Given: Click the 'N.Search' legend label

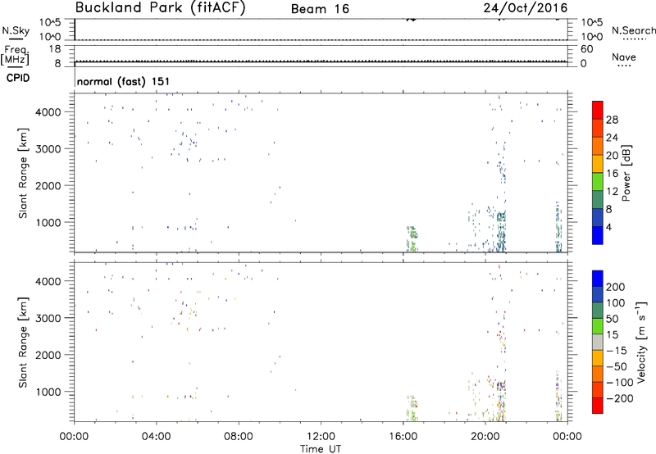Looking at the screenshot, I should 633,30.
